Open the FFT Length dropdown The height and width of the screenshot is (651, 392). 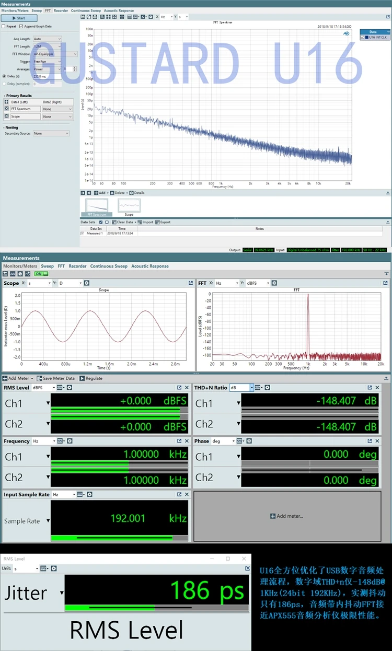pyautogui.click(x=47, y=46)
